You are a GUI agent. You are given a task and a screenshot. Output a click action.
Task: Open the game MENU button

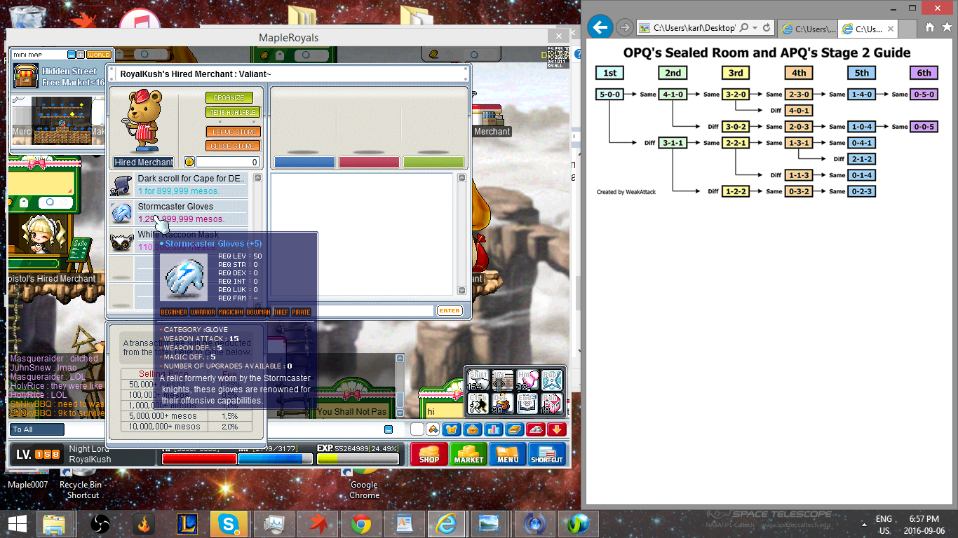[x=508, y=454]
